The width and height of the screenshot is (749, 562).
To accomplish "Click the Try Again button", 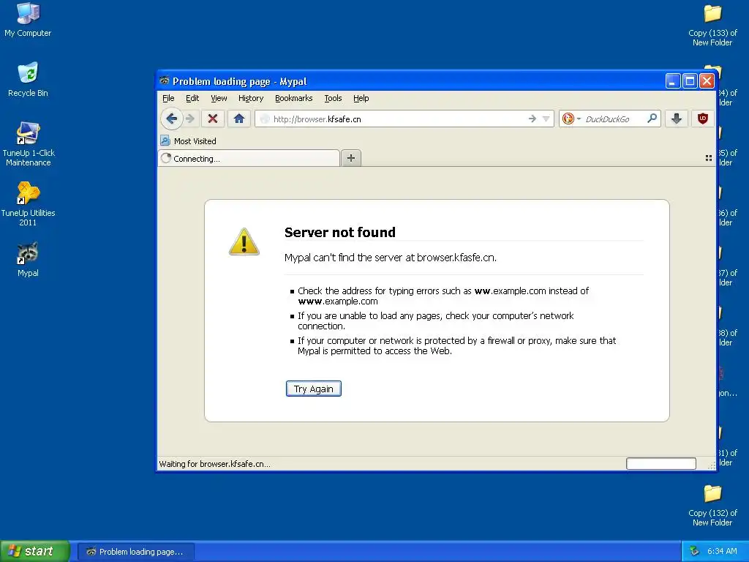I will (x=313, y=389).
